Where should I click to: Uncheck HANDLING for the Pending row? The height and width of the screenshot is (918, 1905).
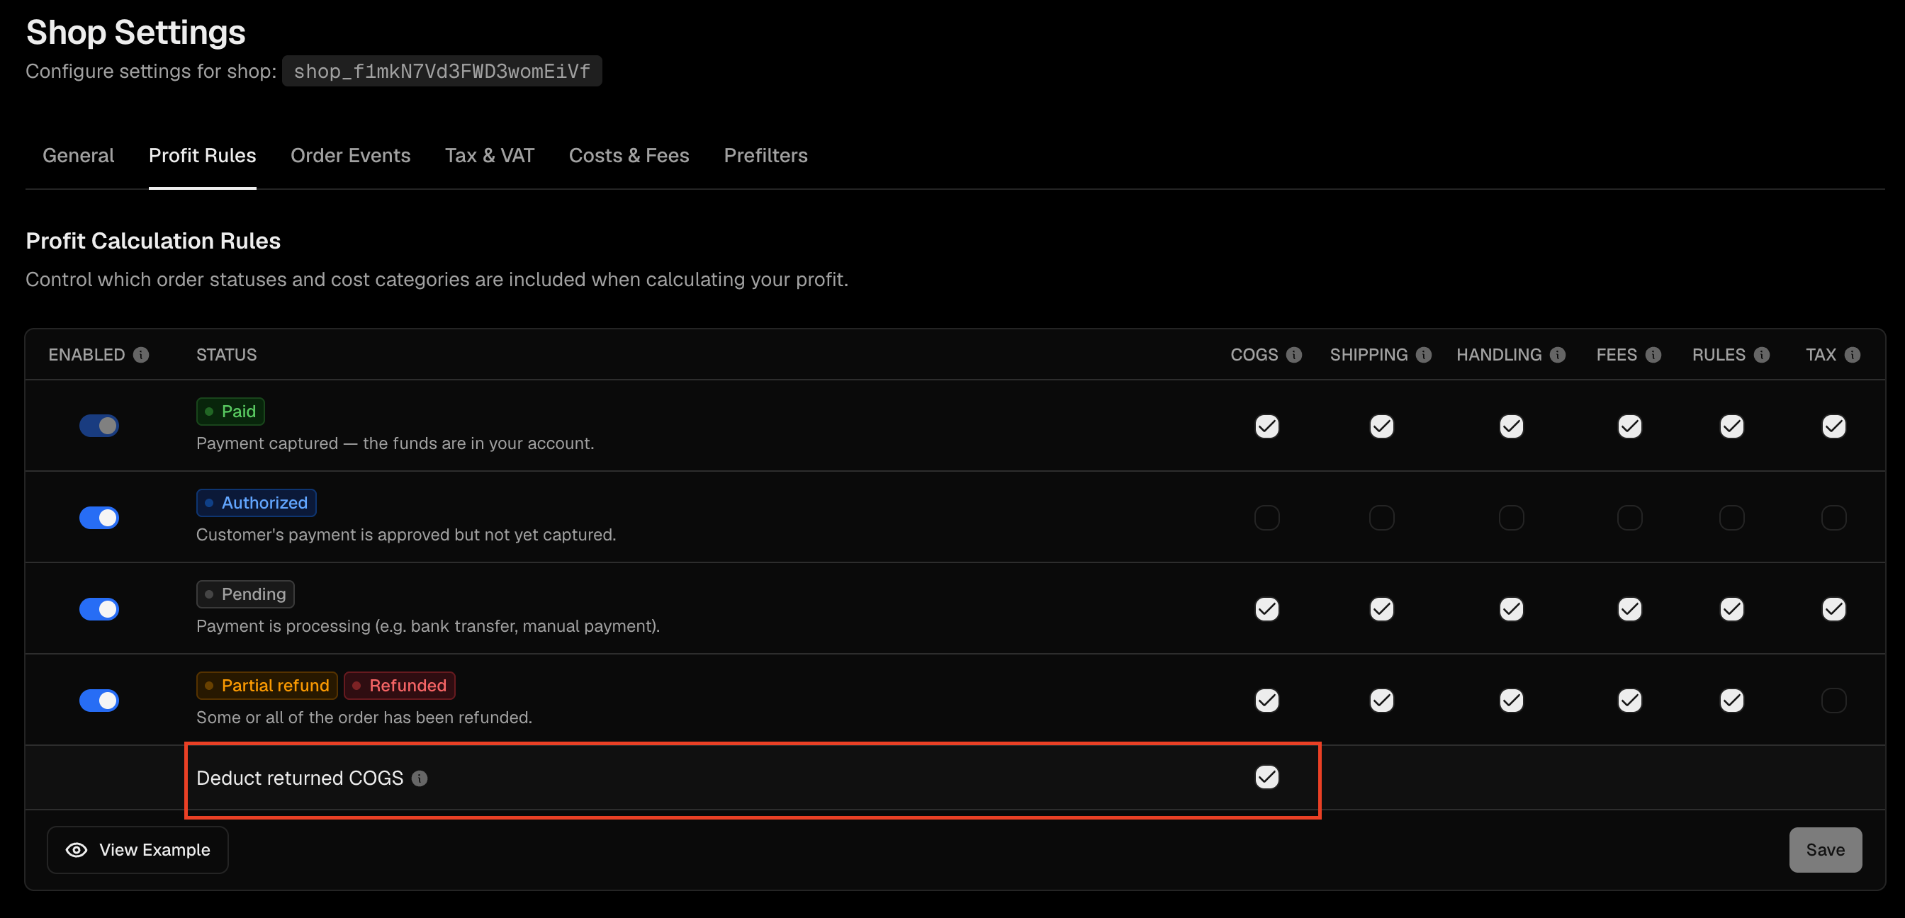pos(1511,609)
